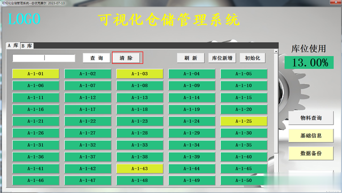The height and width of the screenshot is (193, 342).
Task: Click the 查询 search button
Action: (96, 58)
